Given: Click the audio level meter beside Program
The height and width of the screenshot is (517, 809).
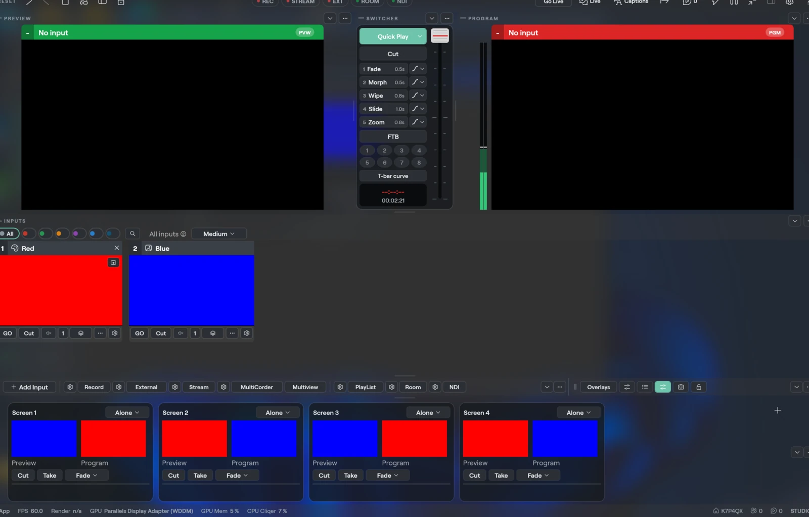Looking at the screenshot, I should (x=483, y=125).
